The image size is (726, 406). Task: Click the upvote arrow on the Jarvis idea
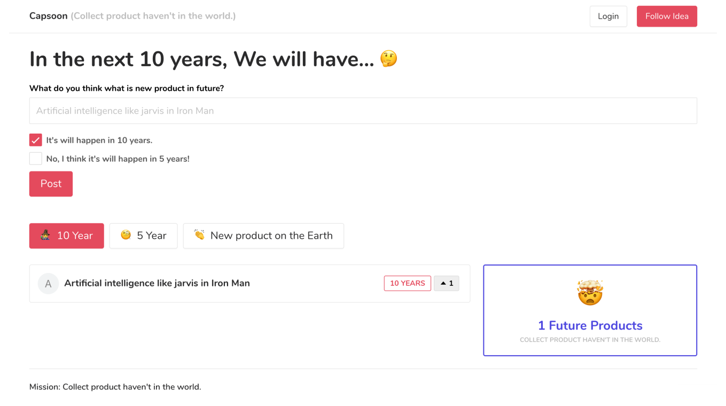pos(442,283)
